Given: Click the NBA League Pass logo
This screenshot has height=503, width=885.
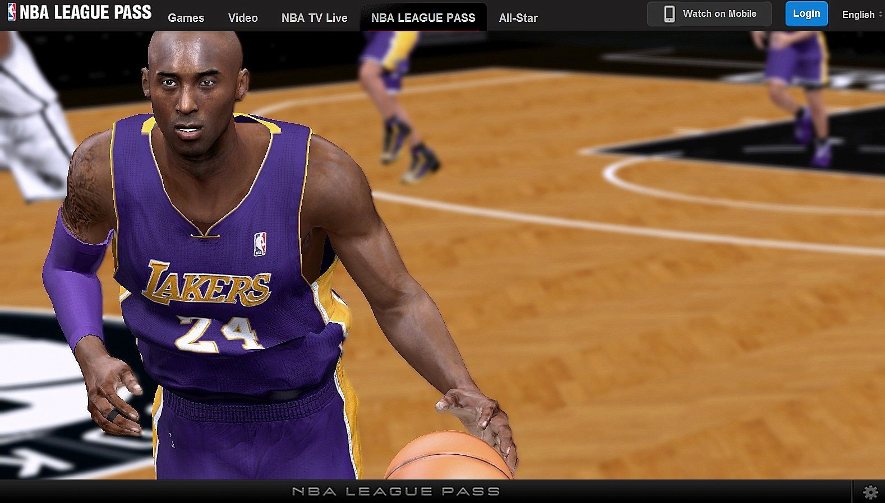Looking at the screenshot, I should point(79,12).
